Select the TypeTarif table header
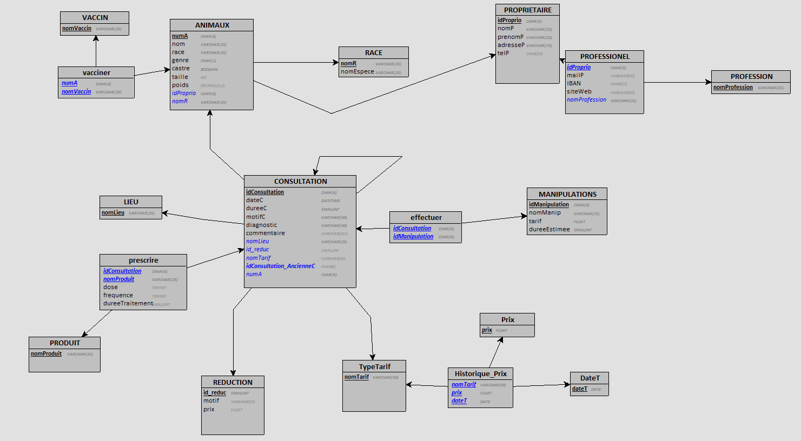Image resolution: width=801 pixels, height=441 pixels. pos(374,367)
